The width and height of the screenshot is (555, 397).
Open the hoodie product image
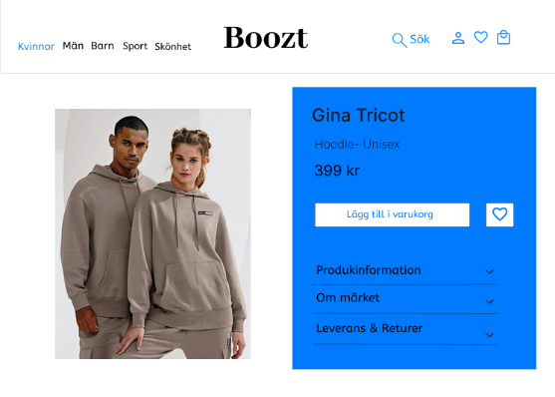click(152, 233)
